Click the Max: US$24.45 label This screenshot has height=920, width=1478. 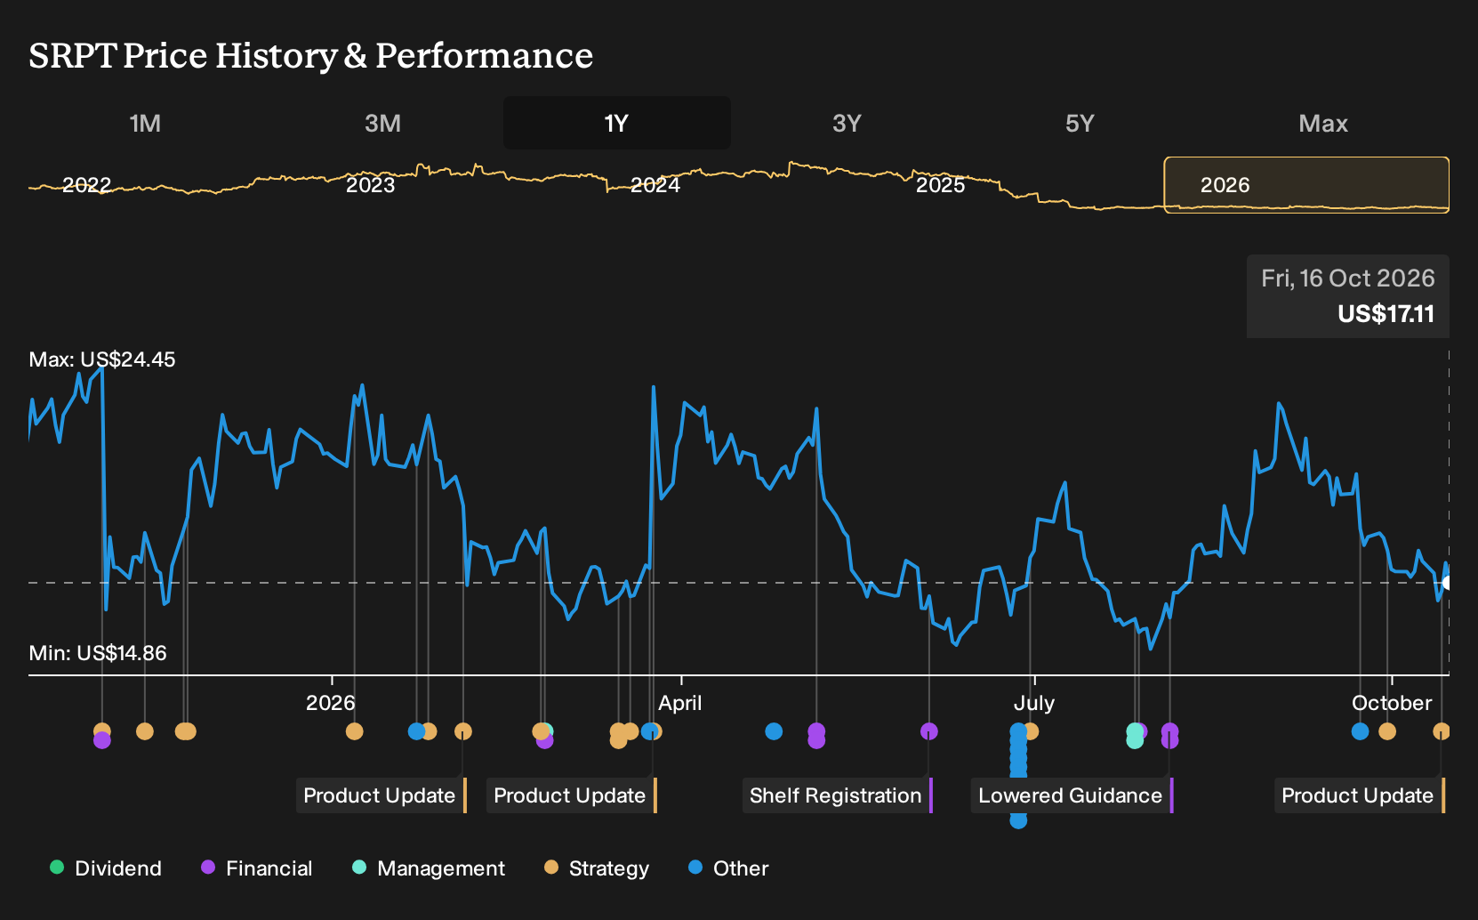[x=102, y=359]
